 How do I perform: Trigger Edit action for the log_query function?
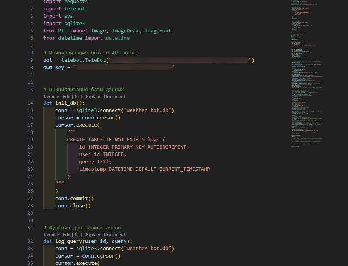tap(67, 234)
